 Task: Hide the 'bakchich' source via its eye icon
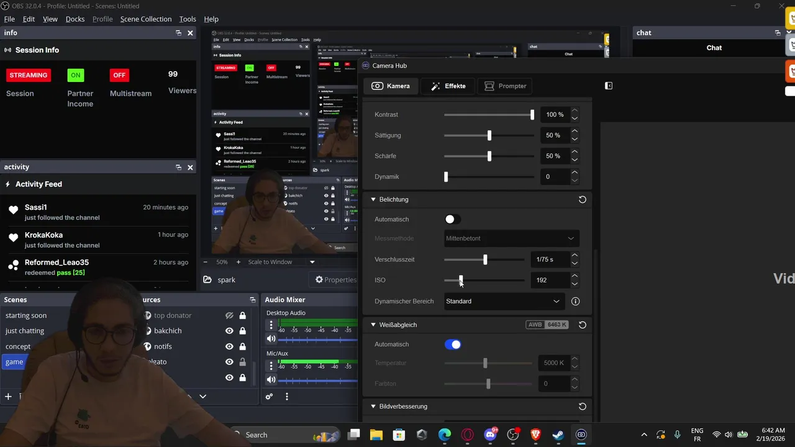229,331
